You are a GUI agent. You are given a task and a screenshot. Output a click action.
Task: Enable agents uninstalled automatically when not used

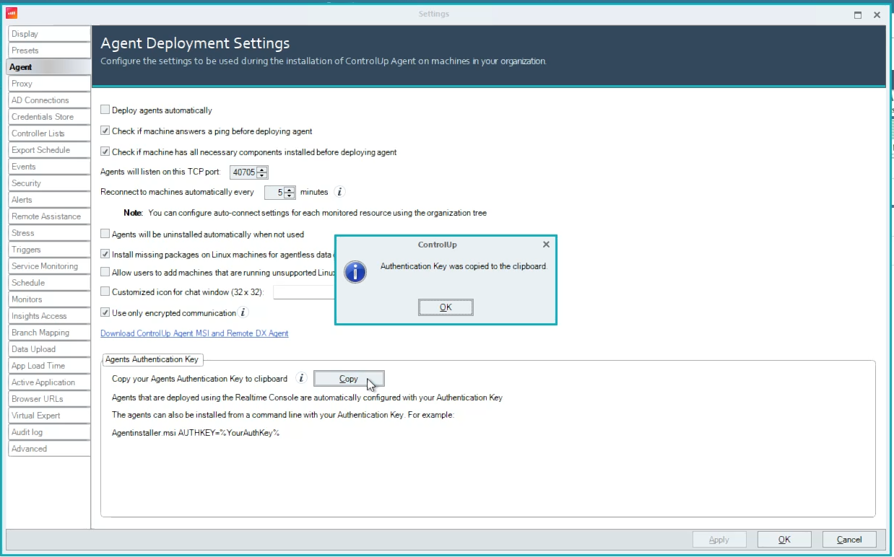tap(105, 234)
